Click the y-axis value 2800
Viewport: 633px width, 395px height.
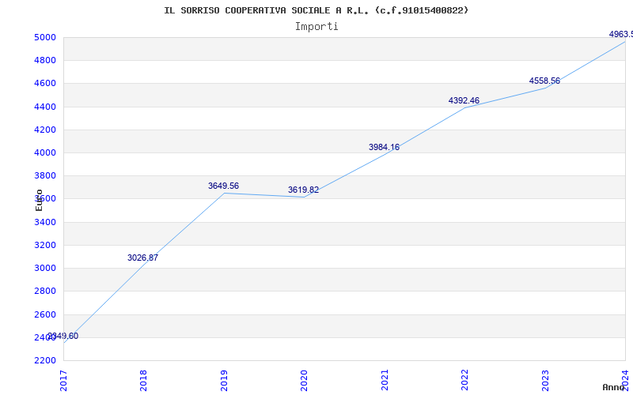click(46, 292)
